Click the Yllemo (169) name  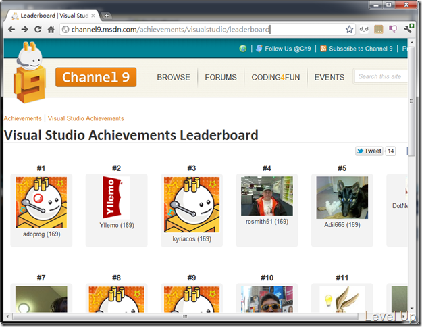click(x=117, y=225)
